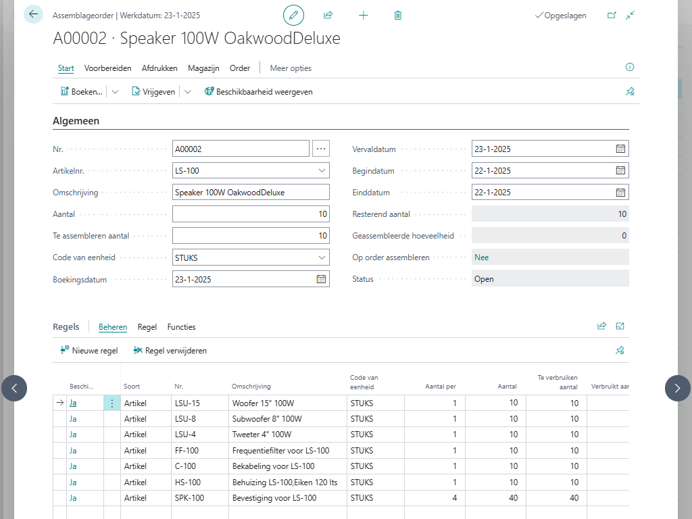Expand the Artikelnr. dropdown
The width and height of the screenshot is (692, 519).
[x=322, y=171]
